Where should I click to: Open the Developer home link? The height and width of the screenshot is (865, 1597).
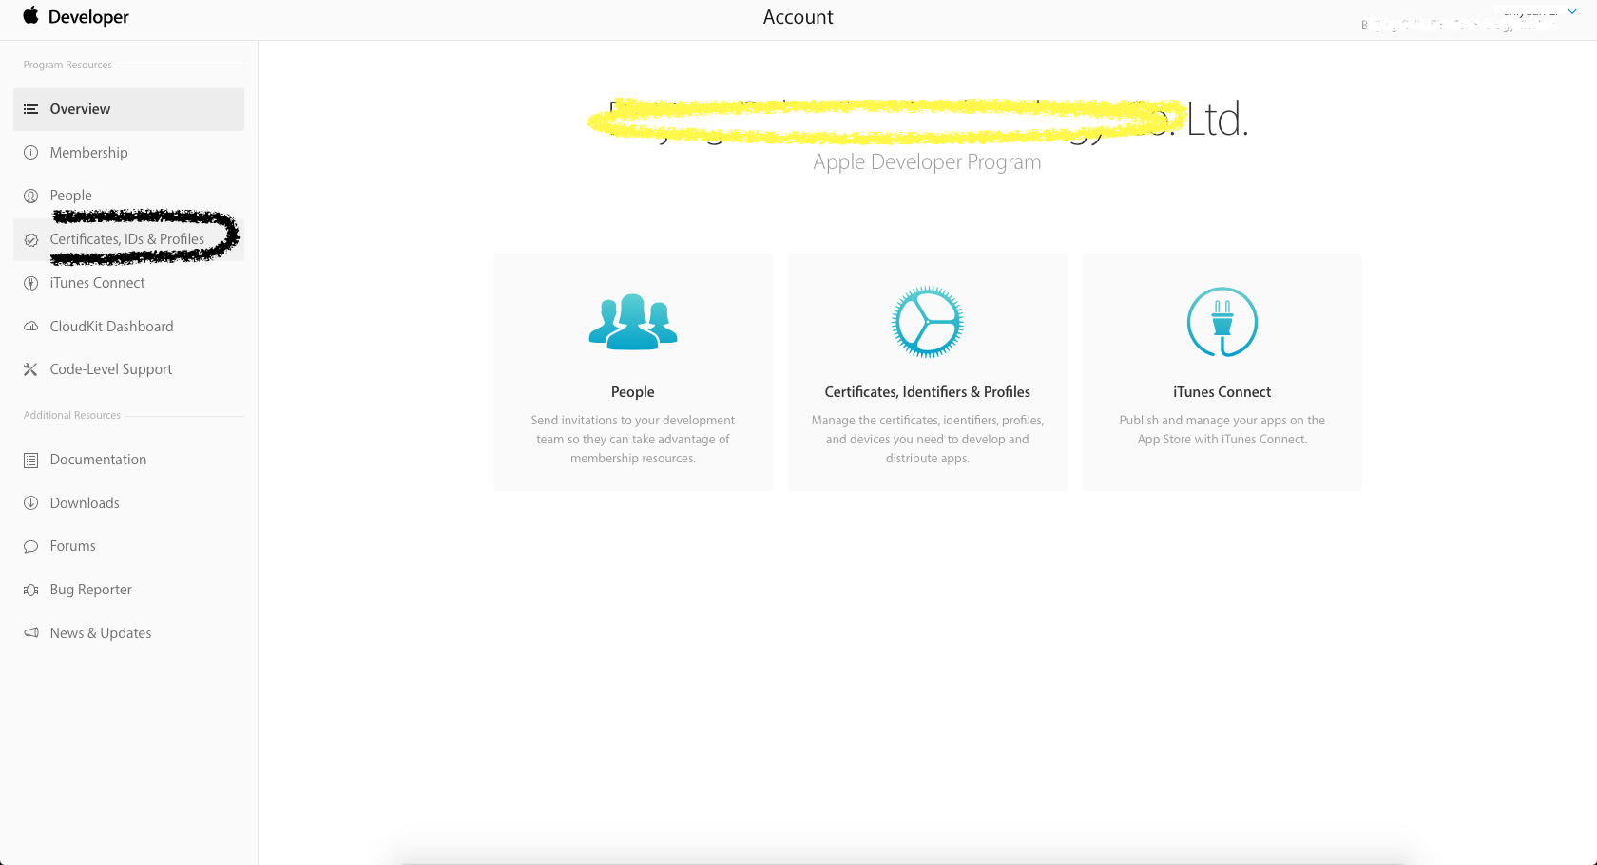coord(88,17)
